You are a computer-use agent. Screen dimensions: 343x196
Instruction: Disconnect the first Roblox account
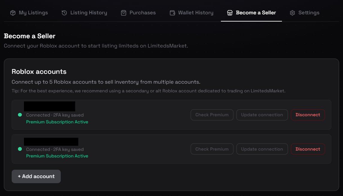pos(308,115)
